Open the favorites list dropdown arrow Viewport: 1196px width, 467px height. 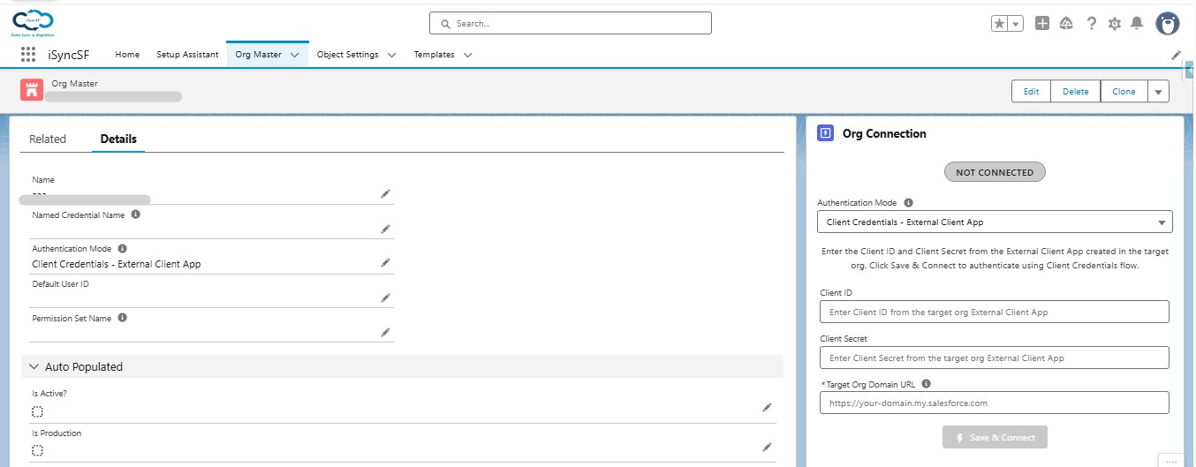(1016, 24)
